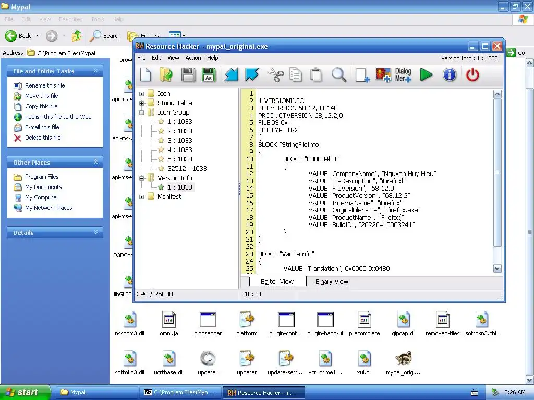Click the explorer Address bar path field
Image resolution: width=534 pixels, height=400 pixels.
pyautogui.click(x=80, y=53)
